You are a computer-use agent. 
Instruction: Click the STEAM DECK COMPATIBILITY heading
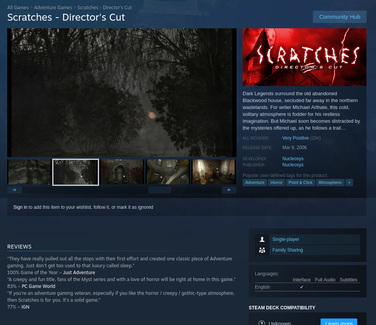coord(282,308)
